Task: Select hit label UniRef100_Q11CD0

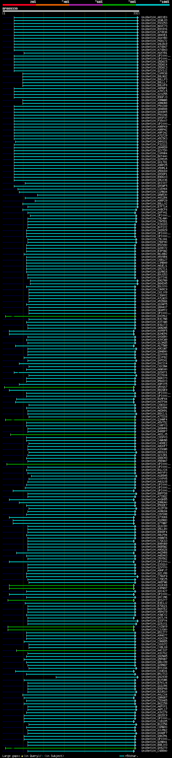Action: click(154, 526)
